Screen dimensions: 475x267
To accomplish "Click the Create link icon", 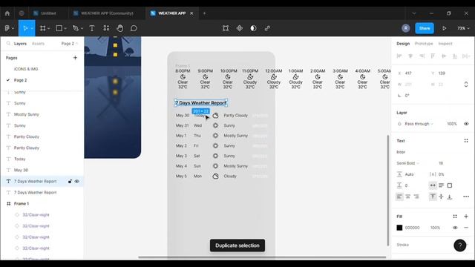I will [267, 28].
